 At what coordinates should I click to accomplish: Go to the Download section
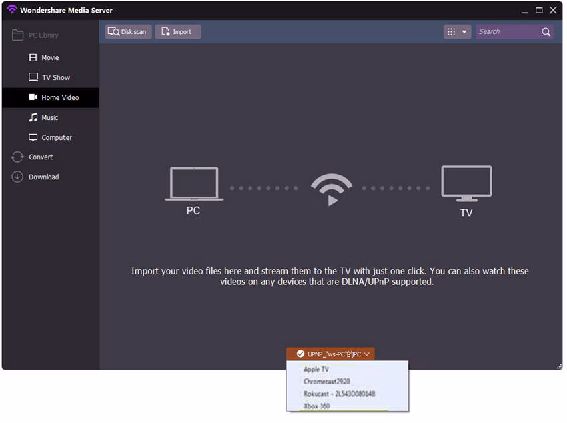tap(44, 177)
